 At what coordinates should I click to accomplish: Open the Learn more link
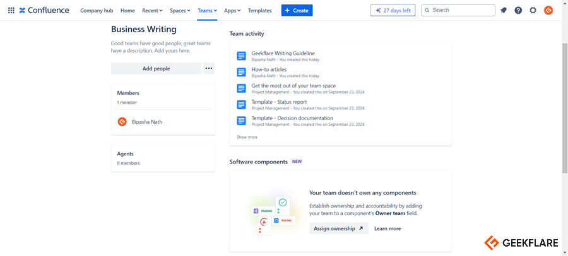click(388, 228)
